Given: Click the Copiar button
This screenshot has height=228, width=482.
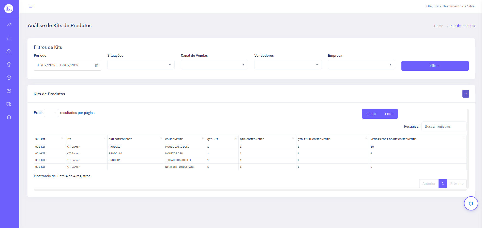Looking at the screenshot, I should 371,114.
